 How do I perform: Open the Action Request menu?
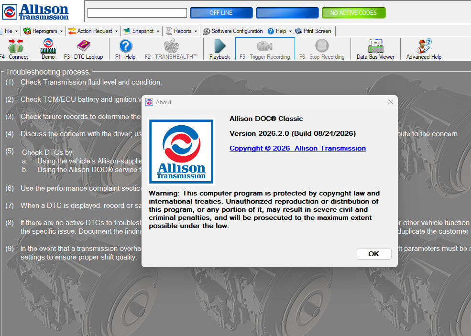(95, 31)
